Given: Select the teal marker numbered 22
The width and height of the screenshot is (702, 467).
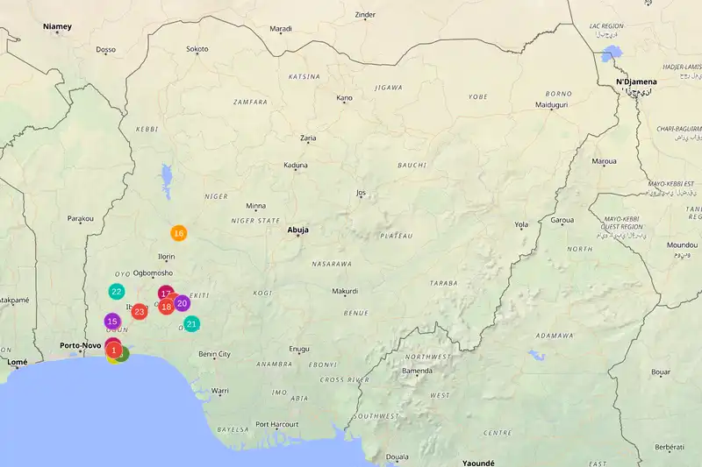Looking at the screenshot, I should coord(117,292).
